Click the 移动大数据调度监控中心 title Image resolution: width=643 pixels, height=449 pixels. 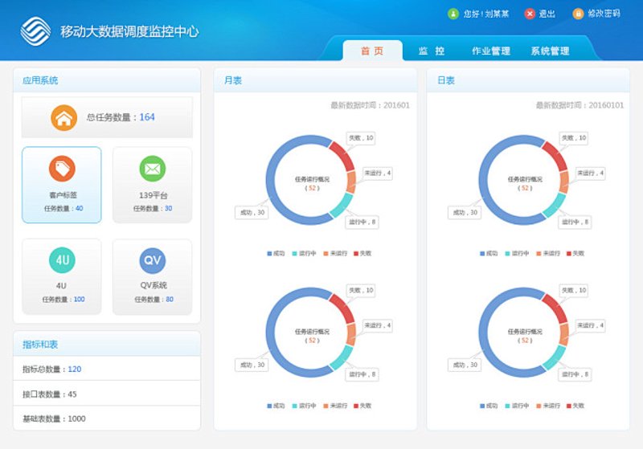pyautogui.click(x=129, y=31)
